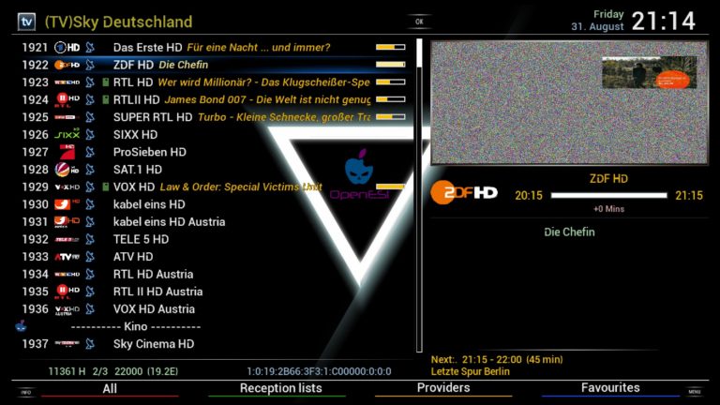This screenshot has height=405, width=720.
Task: Click the RTL HD logo in row 1923
Action: [x=67, y=82]
